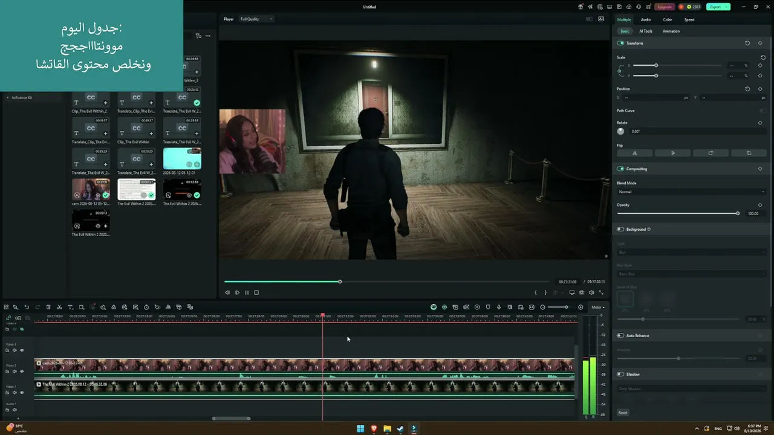Open the player Full Quality dropdown
The width and height of the screenshot is (774, 435).
[x=256, y=19]
